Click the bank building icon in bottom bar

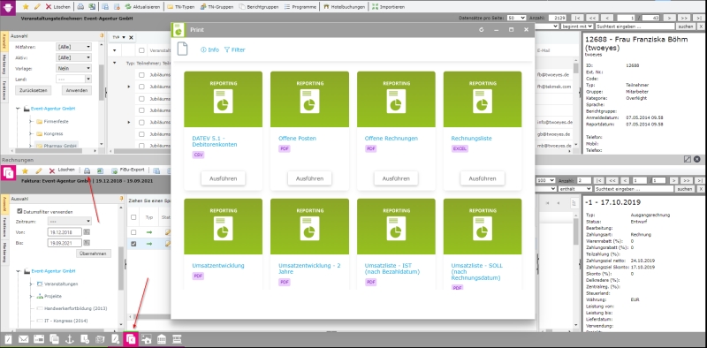coord(162,339)
